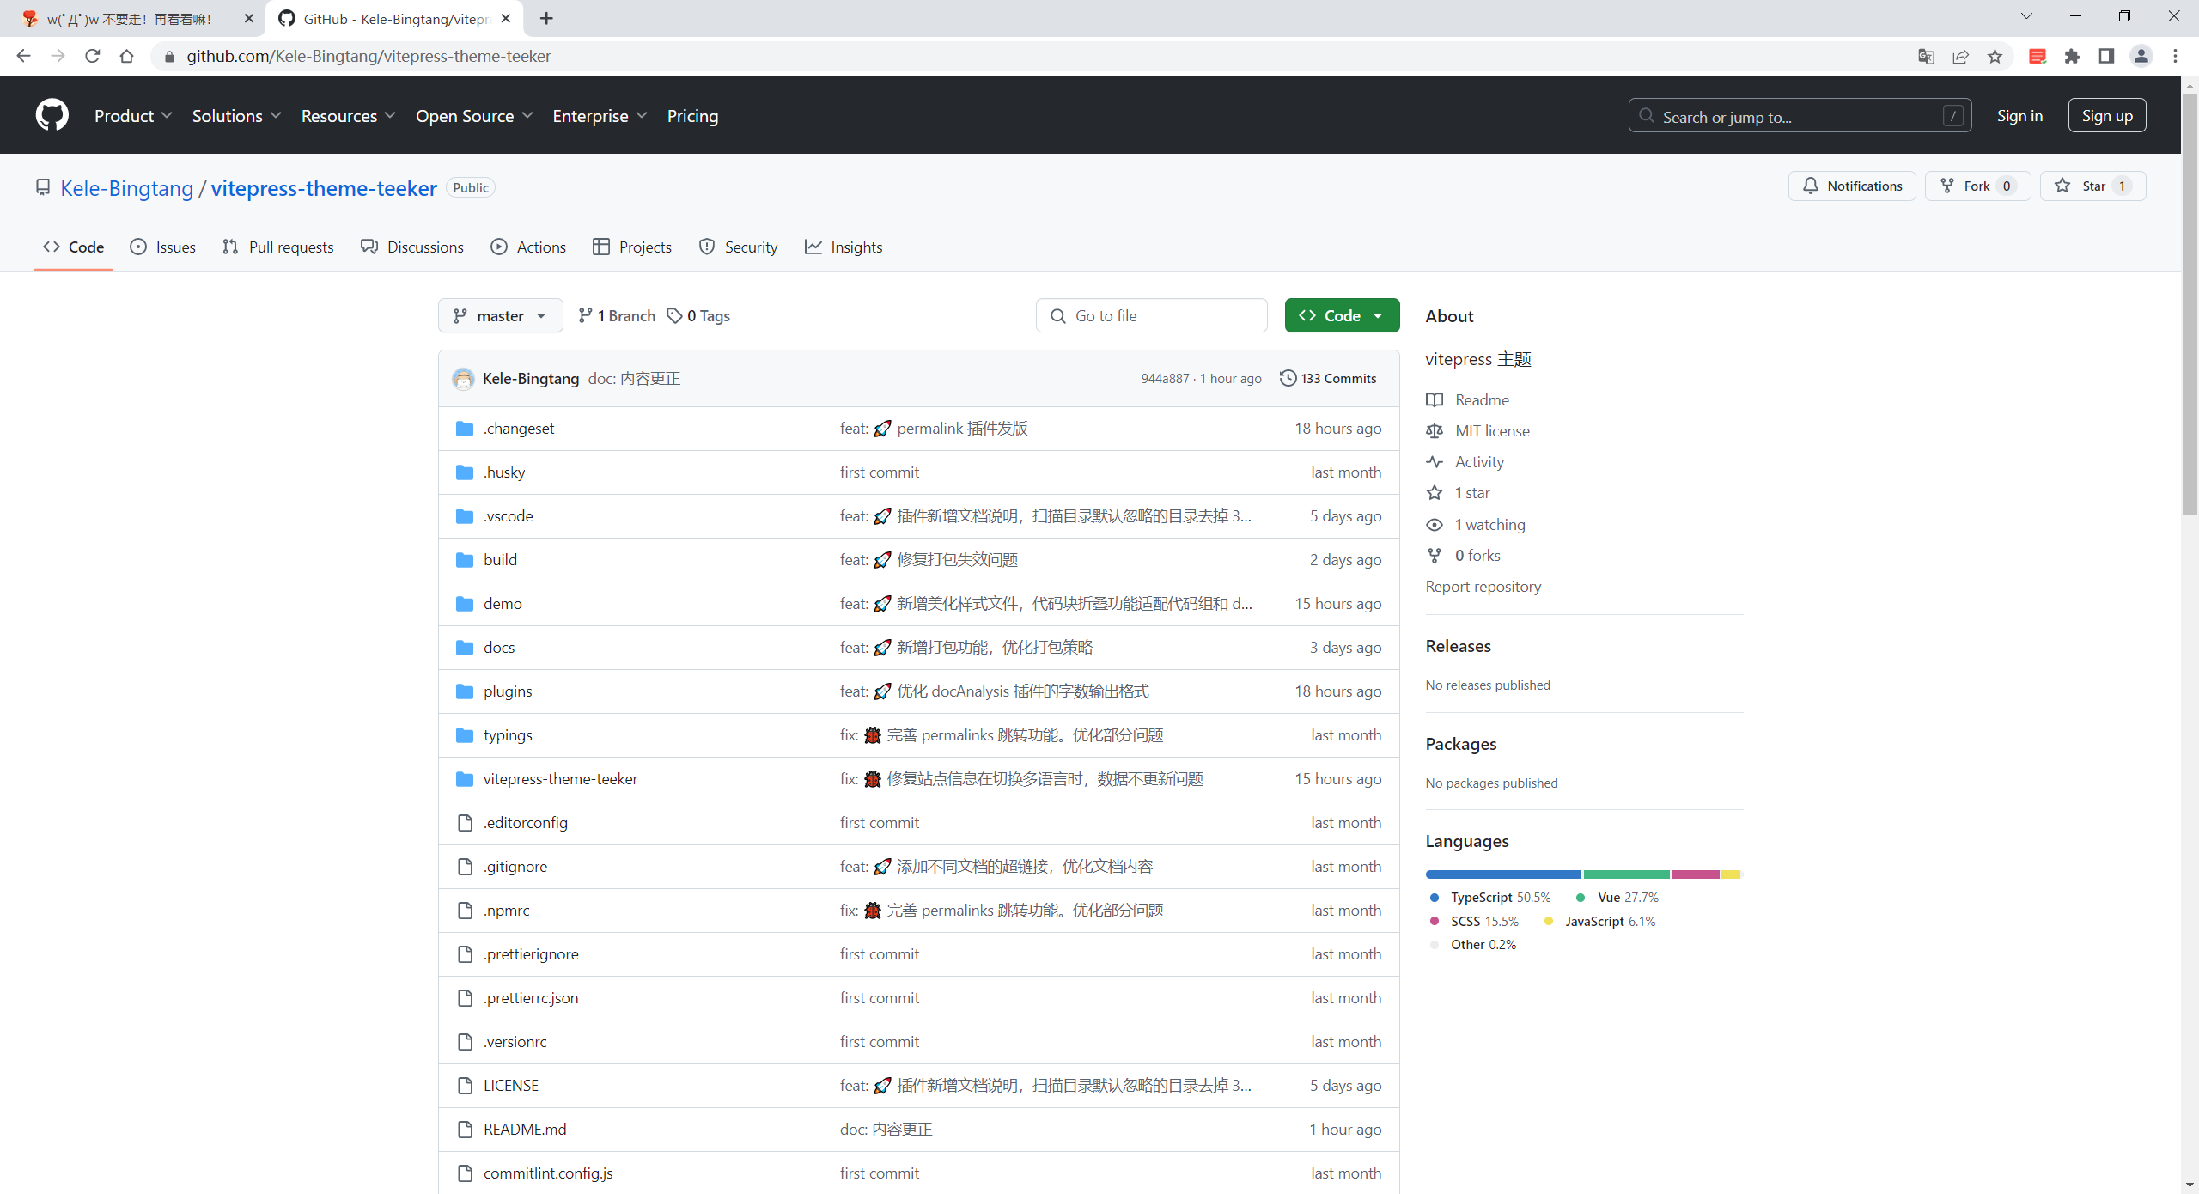
Task: Expand the Product navigation menu
Action: point(133,116)
